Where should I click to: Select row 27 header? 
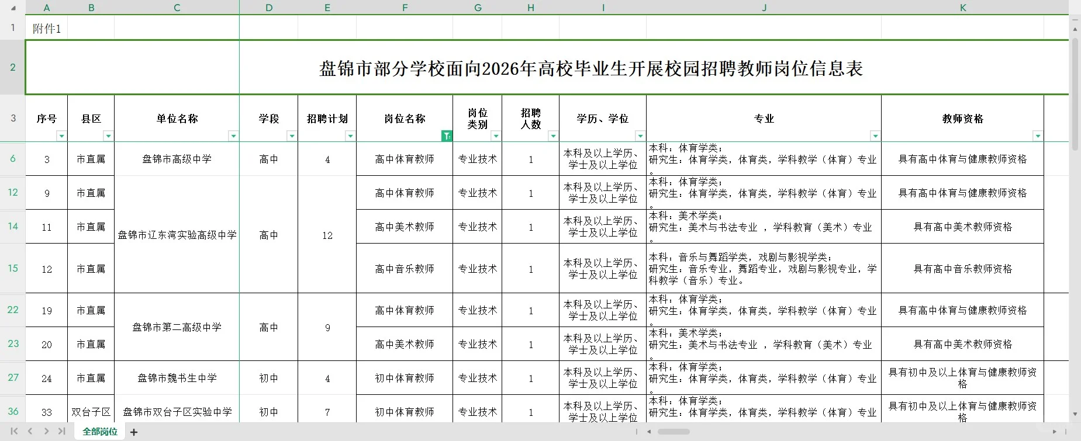(12, 378)
